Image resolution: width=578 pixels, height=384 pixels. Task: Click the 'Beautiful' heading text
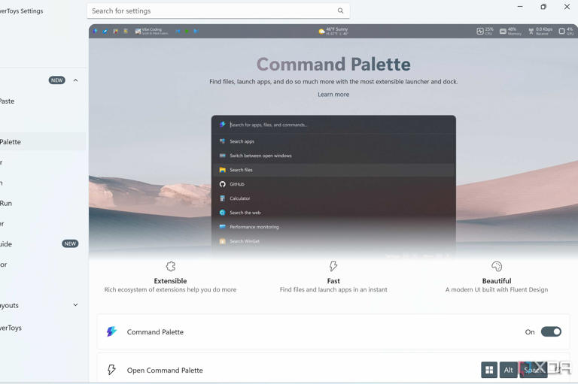coord(497,281)
